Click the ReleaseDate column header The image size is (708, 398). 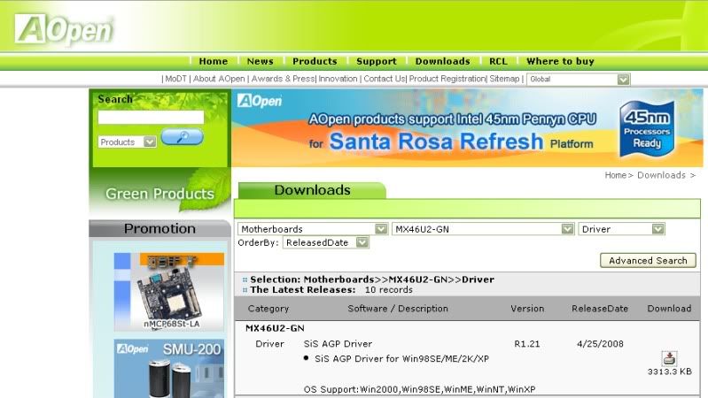pyautogui.click(x=600, y=309)
